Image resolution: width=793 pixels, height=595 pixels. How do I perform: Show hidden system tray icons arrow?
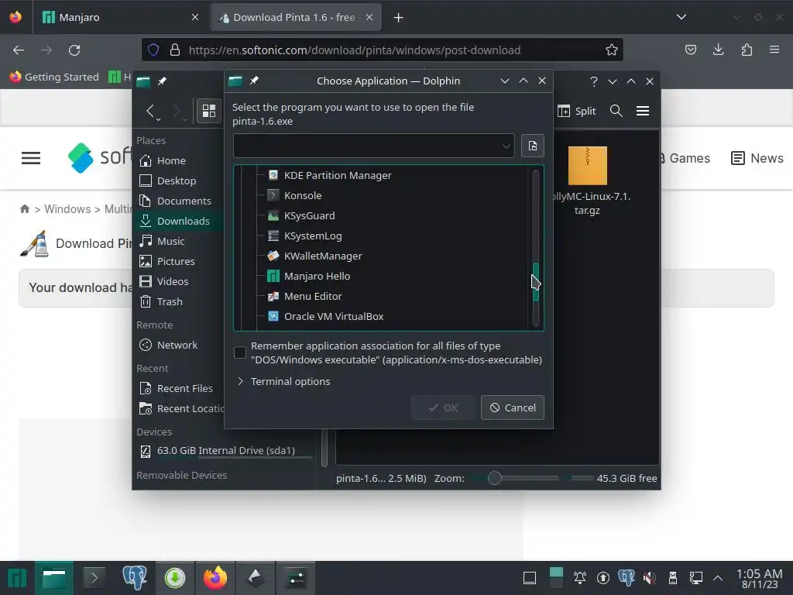[718, 578]
